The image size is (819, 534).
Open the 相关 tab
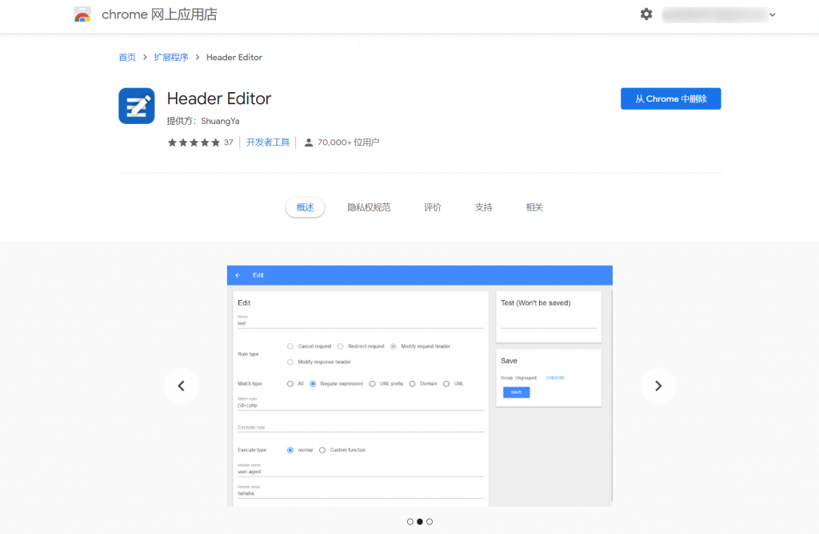click(x=534, y=207)
